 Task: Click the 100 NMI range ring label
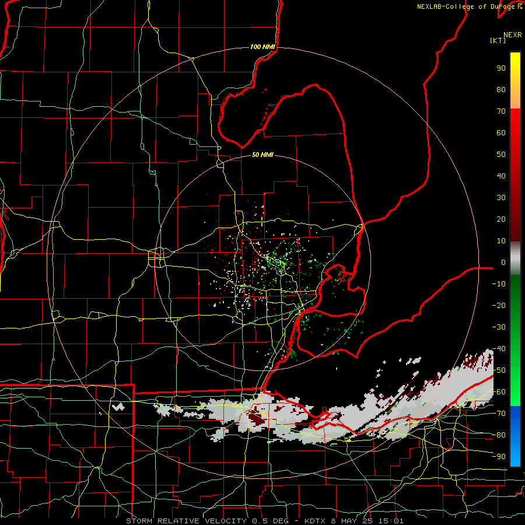tap(262, 47)
